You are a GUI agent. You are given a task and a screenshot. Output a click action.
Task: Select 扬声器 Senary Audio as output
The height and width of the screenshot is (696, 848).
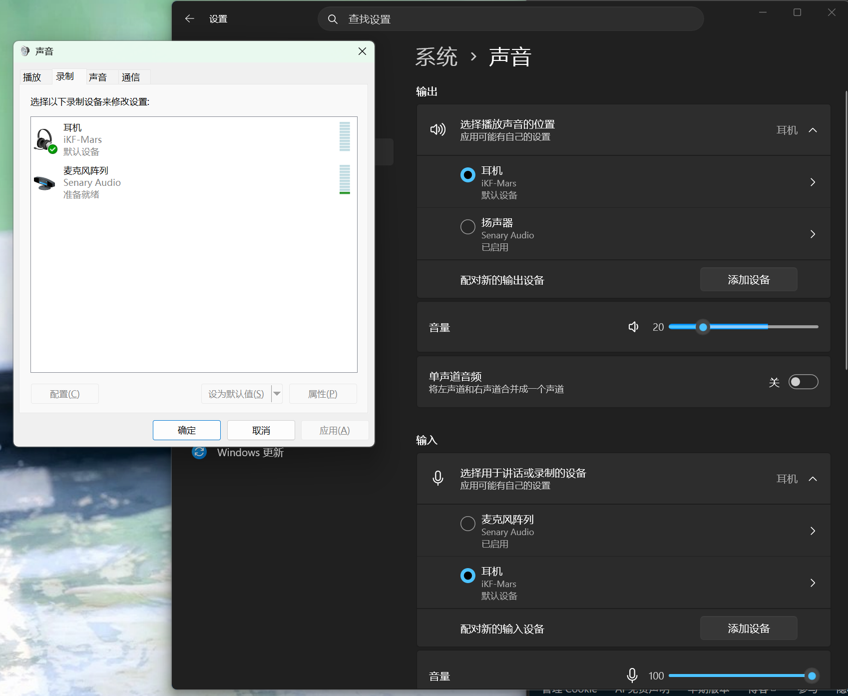[x=467, y=227]
